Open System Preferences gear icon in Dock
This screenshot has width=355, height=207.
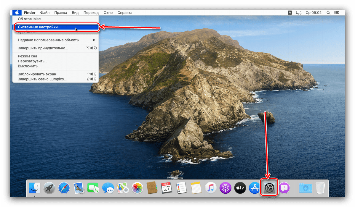(x=269, y=187)
